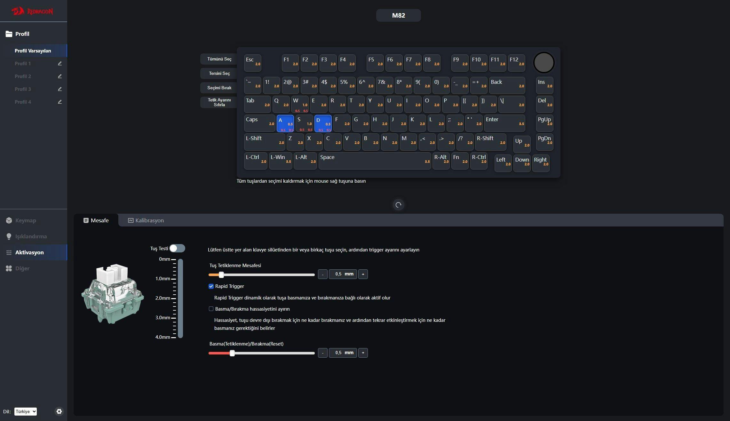This screenshot has height=421, width=730.
Task: Increase Tuş Tetiklenme Mesafesi with the plus button
Action: (363, 274)
